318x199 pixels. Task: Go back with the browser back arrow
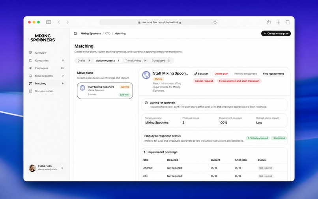tap(59, 22)
